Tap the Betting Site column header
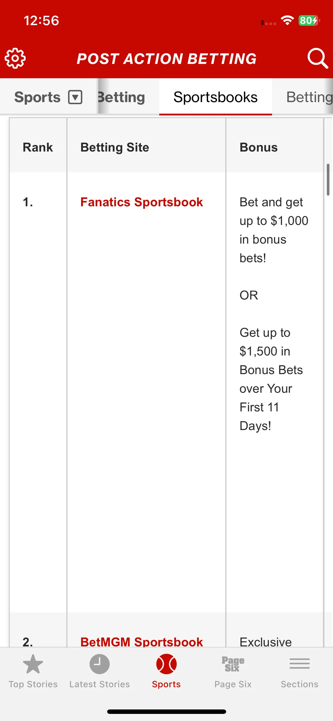Screen dimensions: 333x721 click(115, 147)
